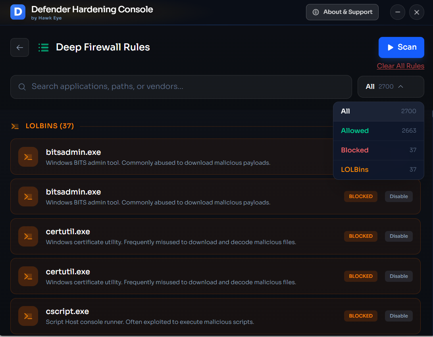Click the terminal icon of first bitsadmin.exe card
Screen dimensions: 433x337
click(28, 157)
